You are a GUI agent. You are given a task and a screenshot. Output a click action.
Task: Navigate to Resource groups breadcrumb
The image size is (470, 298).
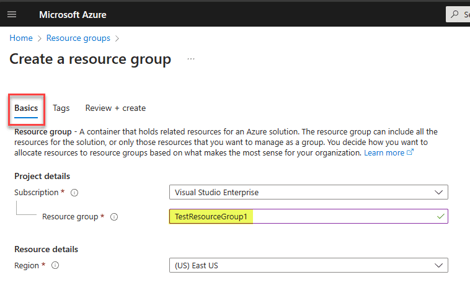click(x=78, y=38)
